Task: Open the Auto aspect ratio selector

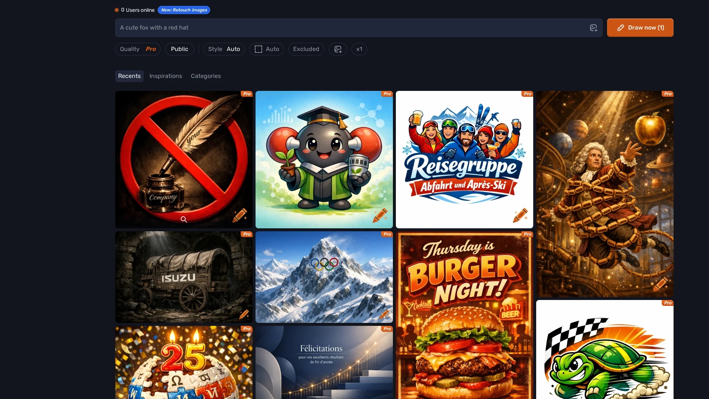Action: 267,49
